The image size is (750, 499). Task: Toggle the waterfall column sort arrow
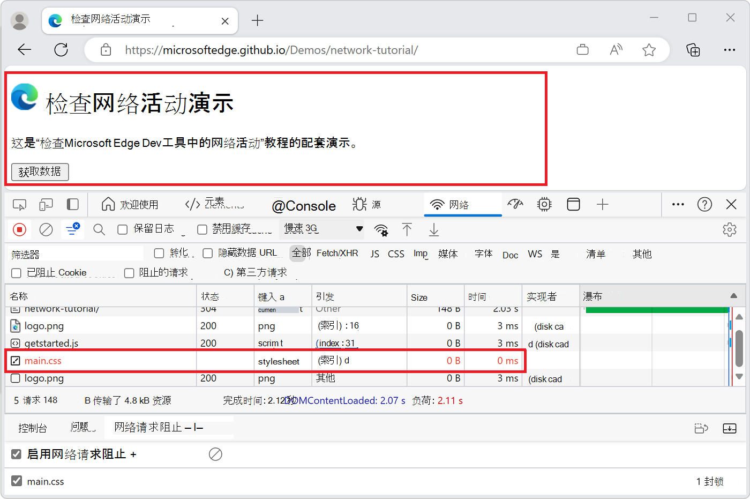(x=733, y=295)
